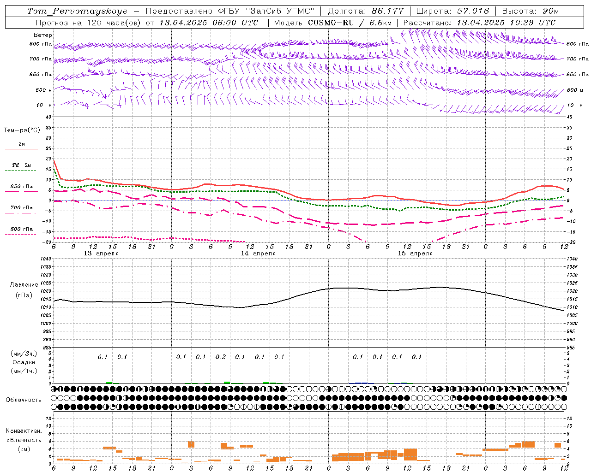Click the 'Тем-ра(°C)' temperature panel label
This screenshot has width=591, height=472.
click(22, 130)
